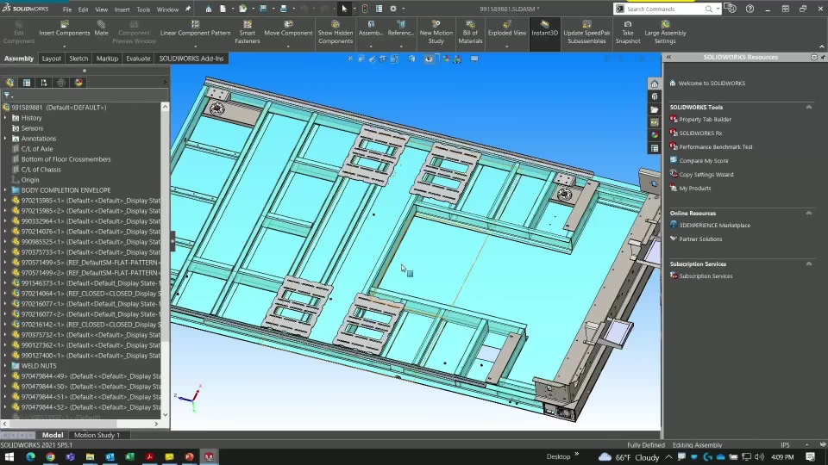Expand the History tree node
The height and width of the screenshot is (465, 828).
5,118
